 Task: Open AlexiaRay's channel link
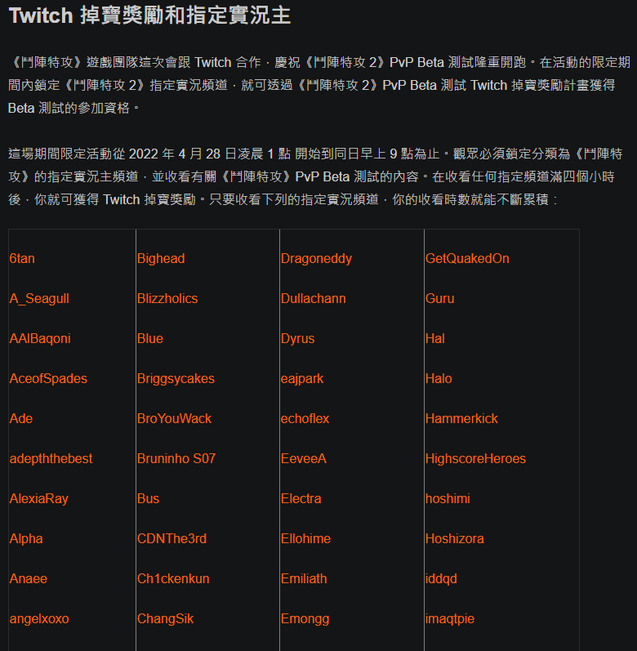pyautogui.click(x=38, y=498)
